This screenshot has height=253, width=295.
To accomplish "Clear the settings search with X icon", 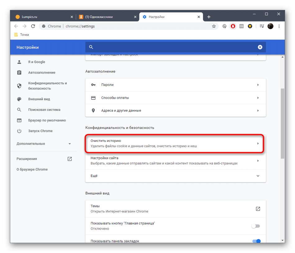I will coord(260,47).
